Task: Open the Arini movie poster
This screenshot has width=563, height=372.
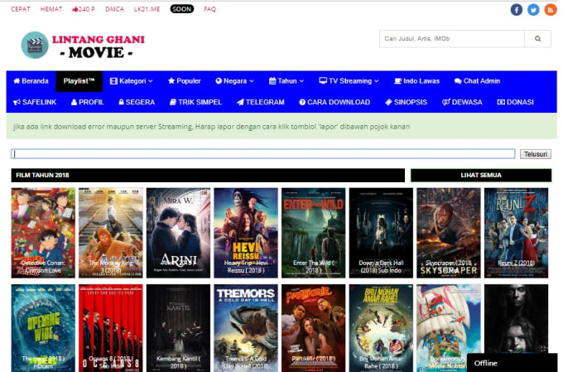Action: point(178,233)
